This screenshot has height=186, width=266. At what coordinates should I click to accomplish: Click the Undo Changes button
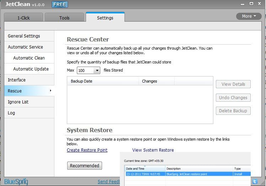click(x=233, y=98)
